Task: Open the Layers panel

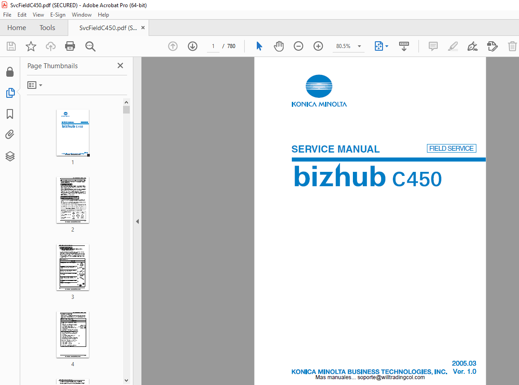Action: 10,156
